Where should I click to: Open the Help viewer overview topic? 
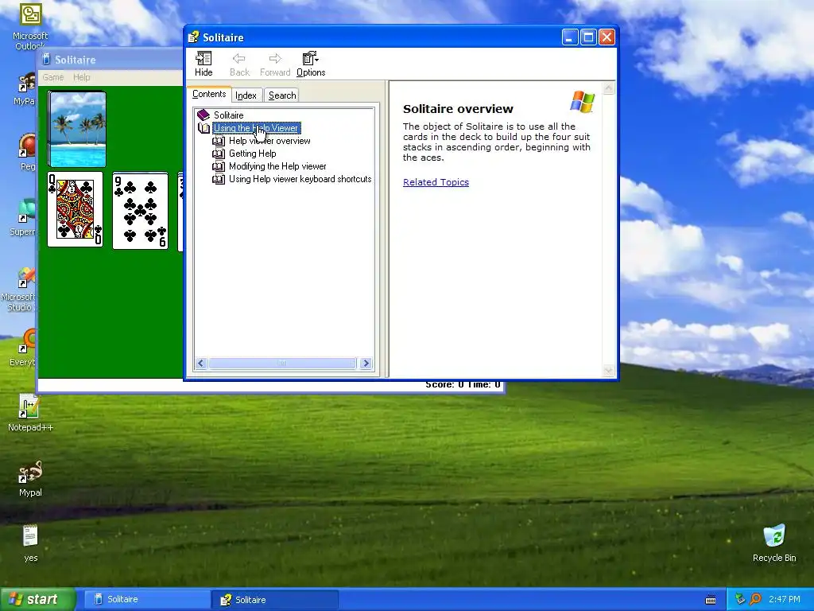coord(269,141)
